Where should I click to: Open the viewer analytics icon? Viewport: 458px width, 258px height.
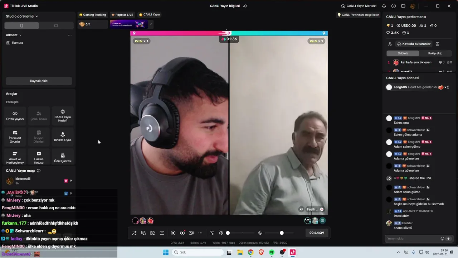(390, 44)
